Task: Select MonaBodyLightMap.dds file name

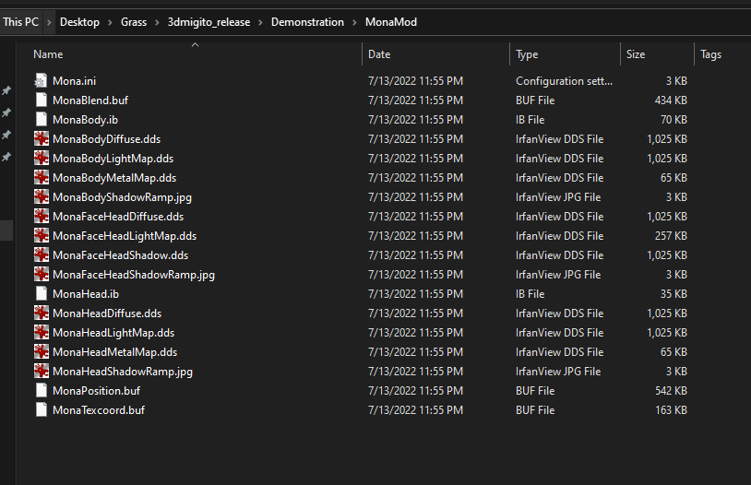Action: coord(113,159)
